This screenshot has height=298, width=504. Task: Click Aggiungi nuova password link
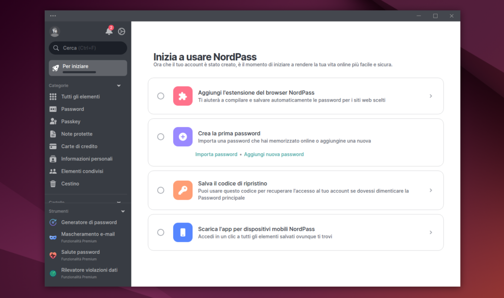pyautogui.click(x=274, y=154)
